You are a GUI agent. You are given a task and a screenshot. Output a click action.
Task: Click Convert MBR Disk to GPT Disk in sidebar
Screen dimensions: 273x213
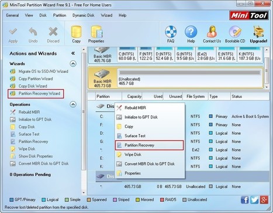(x=39, y=163)
